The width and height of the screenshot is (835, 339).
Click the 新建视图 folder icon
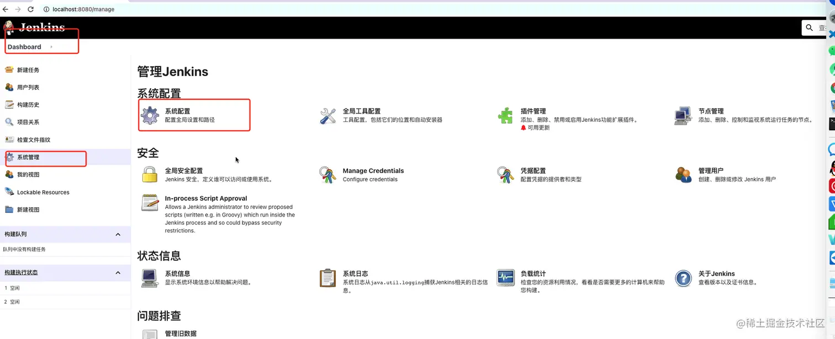coord(9,209)
